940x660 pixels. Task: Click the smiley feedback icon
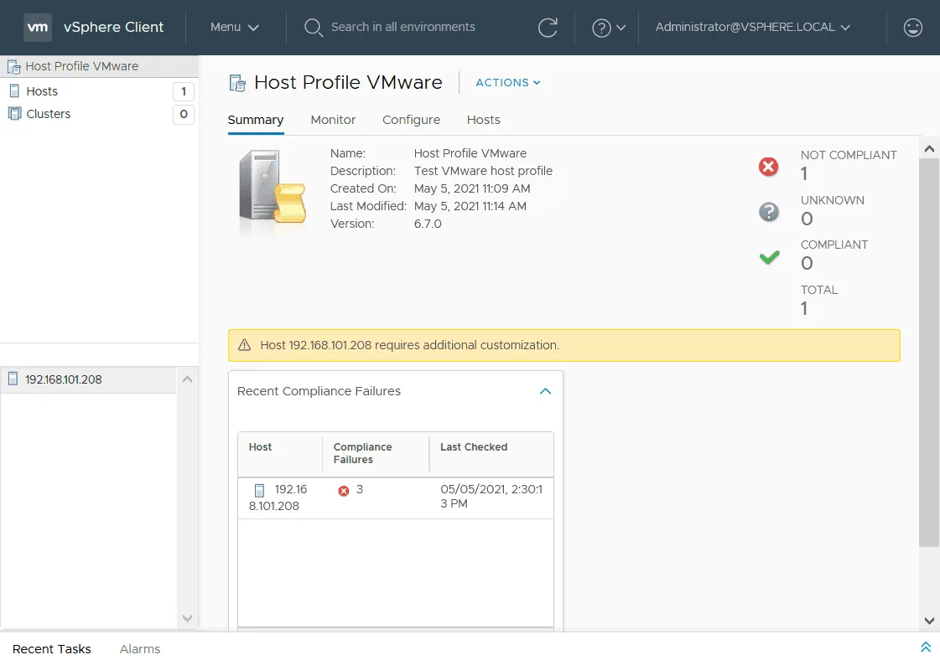912,28
